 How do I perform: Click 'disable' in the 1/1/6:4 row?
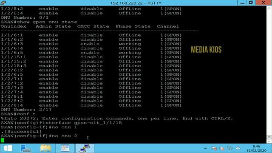click(x=91, y=48)
